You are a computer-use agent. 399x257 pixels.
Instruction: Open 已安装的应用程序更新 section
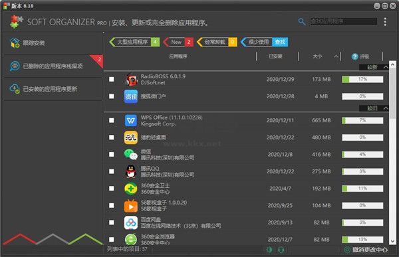[53, 89]
